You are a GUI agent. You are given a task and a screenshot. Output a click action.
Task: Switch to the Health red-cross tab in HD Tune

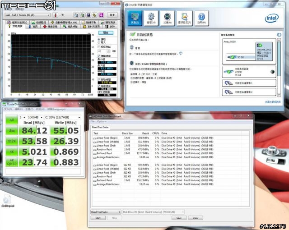click(50, 27)
